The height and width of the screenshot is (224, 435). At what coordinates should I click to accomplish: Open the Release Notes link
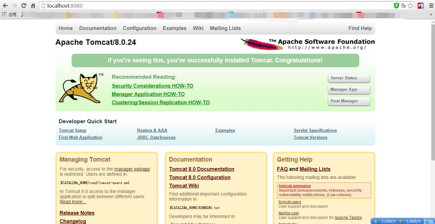coord(77,213)
